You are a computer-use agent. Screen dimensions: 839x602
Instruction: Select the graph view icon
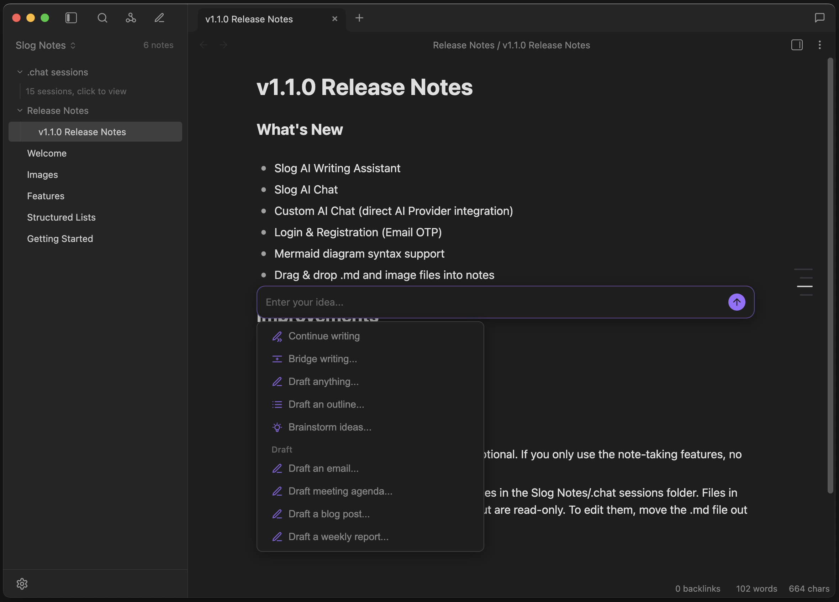point(131,17)
